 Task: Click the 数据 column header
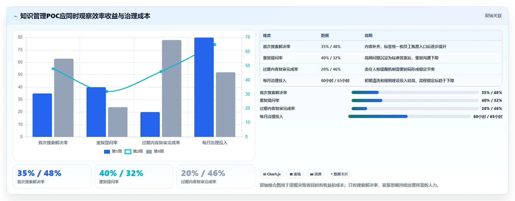[325, 36]
